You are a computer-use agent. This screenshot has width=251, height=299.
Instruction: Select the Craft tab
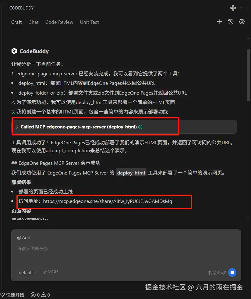[16, 22]
